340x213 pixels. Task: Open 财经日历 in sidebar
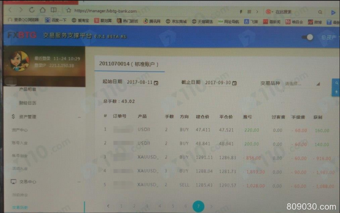[x=28, y=103]
